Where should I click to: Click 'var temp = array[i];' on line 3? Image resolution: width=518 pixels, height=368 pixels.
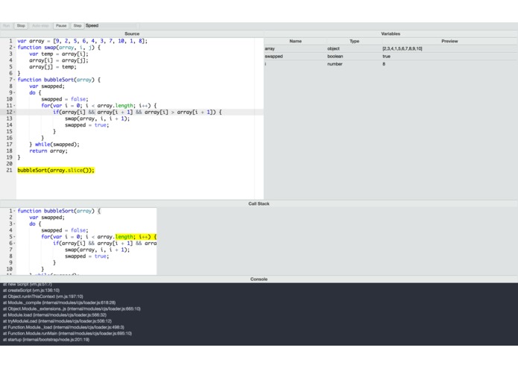tap(59, 54)
